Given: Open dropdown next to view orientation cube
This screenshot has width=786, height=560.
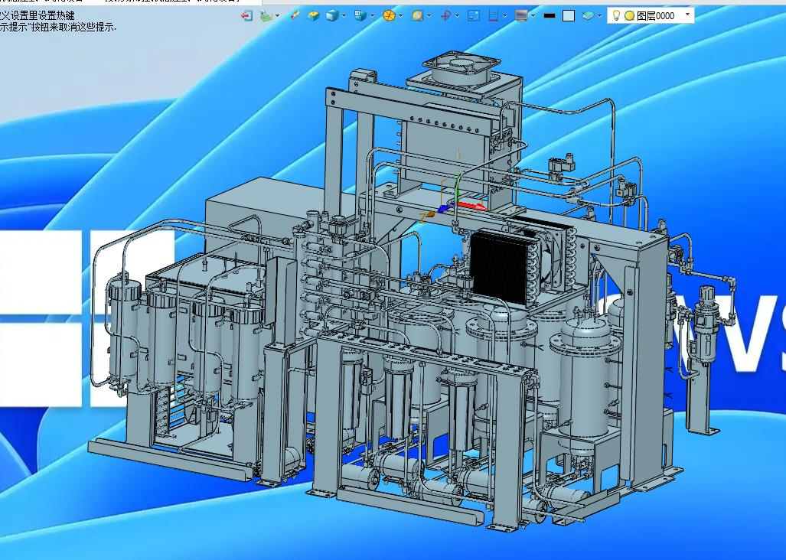Looking at the screenshot, I should (373, 16).
